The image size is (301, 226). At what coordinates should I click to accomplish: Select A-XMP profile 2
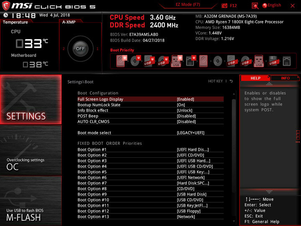click(64, 49)
